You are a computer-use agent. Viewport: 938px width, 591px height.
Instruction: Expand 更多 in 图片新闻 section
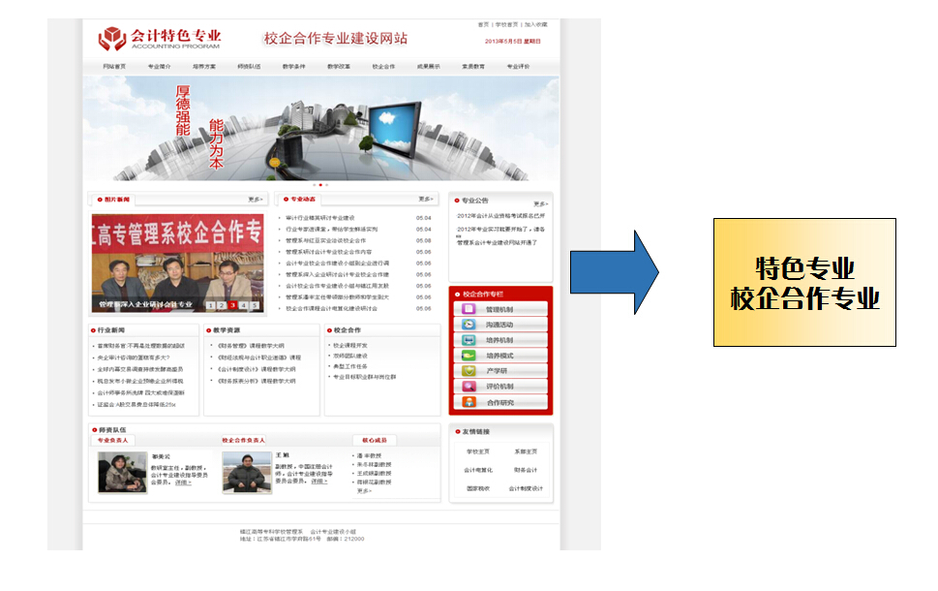(x=255, y=200)
